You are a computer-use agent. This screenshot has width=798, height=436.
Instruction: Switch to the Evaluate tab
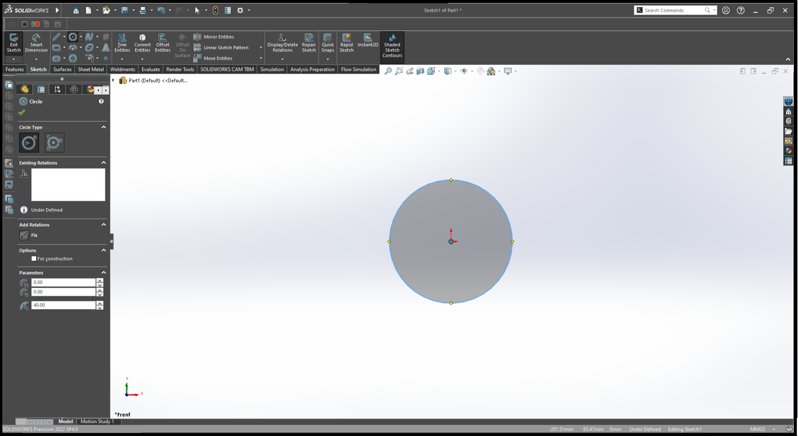tap(150, 70)
